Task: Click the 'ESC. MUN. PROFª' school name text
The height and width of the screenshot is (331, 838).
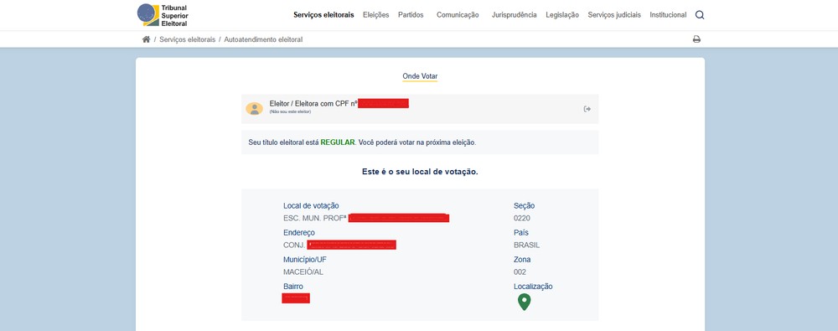Action: click(x=315, y=218)
